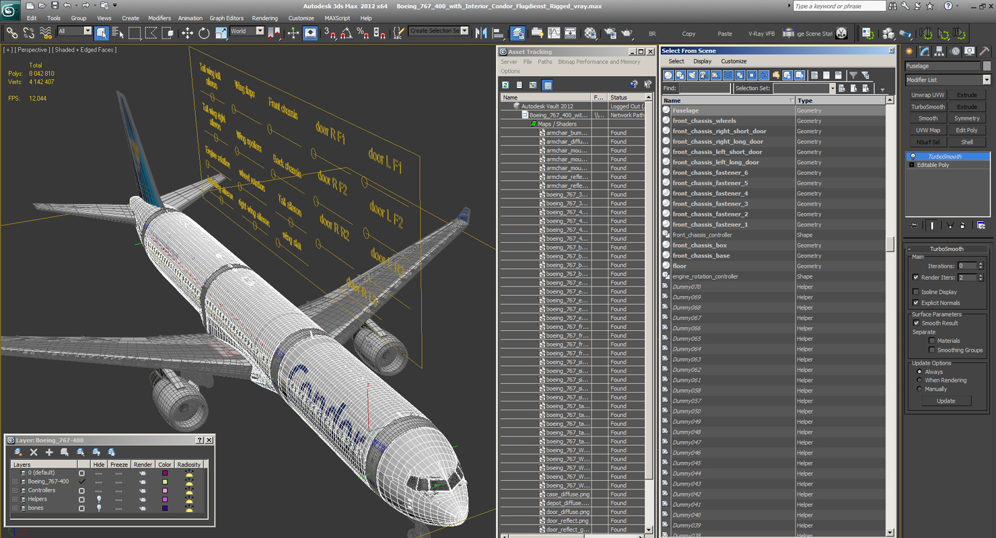996x538 pixels.
Task: Enable Separate by Materials checkbox
Action: coord(931,340)
